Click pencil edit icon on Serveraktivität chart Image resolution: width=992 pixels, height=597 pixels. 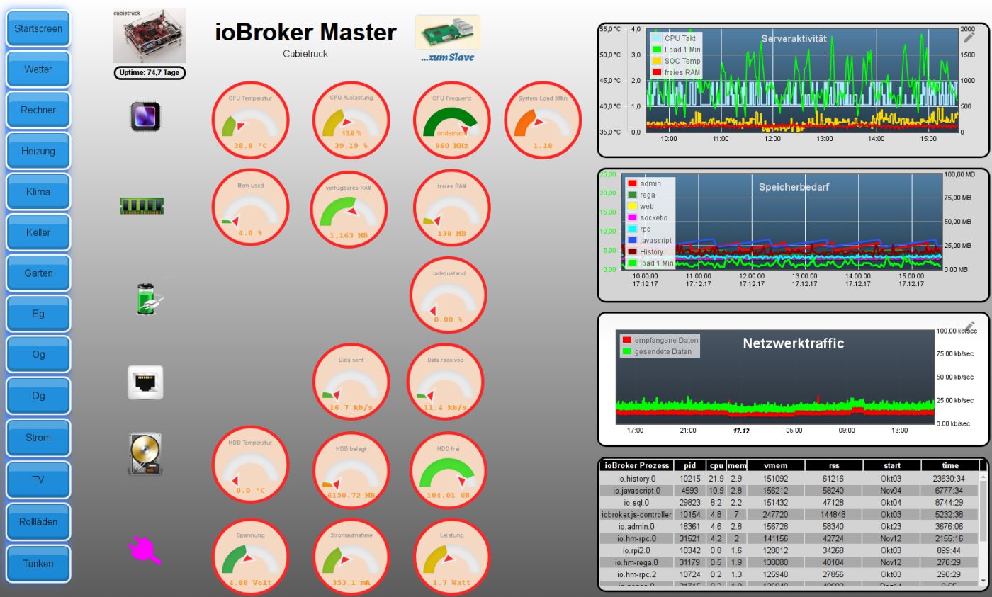pos(969,38)
